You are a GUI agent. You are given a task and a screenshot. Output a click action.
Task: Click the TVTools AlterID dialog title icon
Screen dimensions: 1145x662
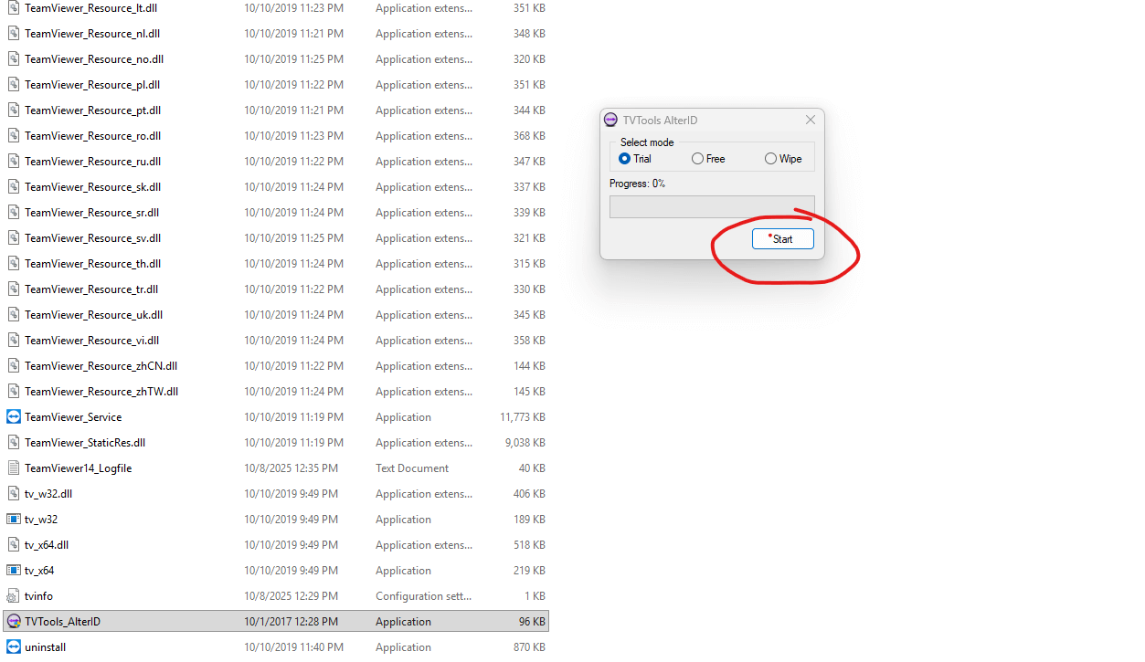coord(611,121)
